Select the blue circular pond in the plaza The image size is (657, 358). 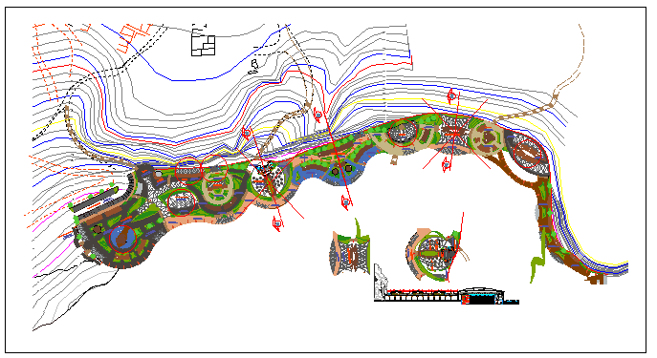[x=122, y=238]
